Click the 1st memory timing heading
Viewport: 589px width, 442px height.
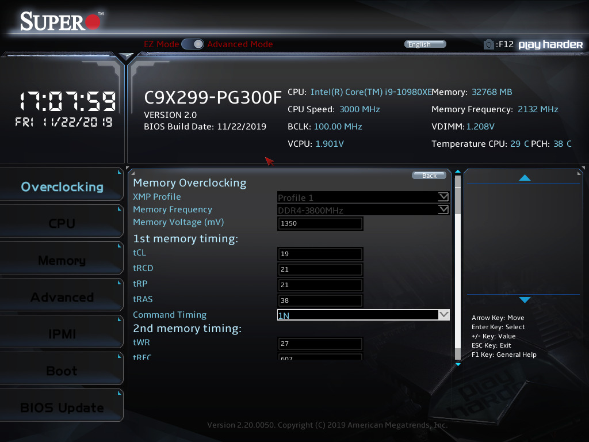[186, 239]
